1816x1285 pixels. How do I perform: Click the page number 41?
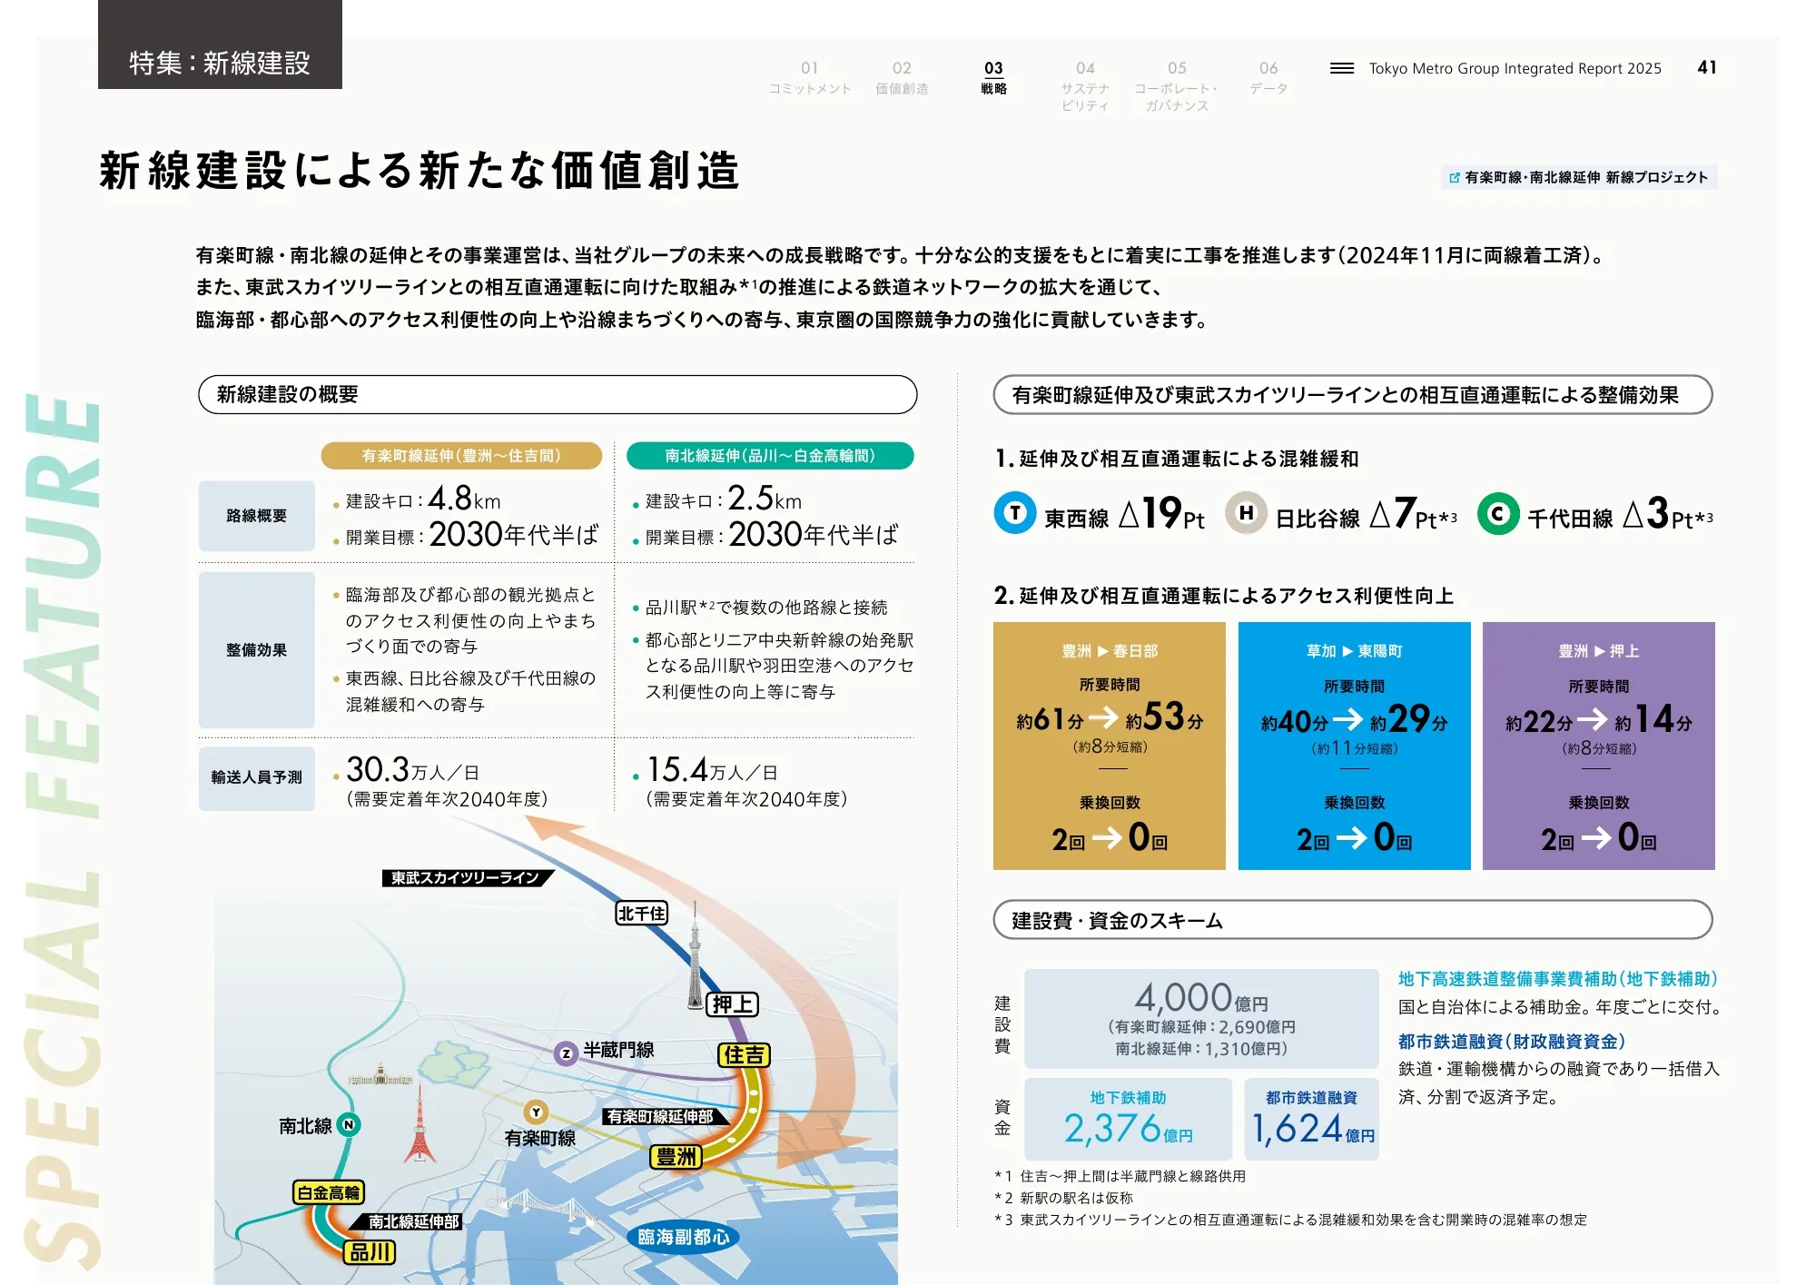1707,68
